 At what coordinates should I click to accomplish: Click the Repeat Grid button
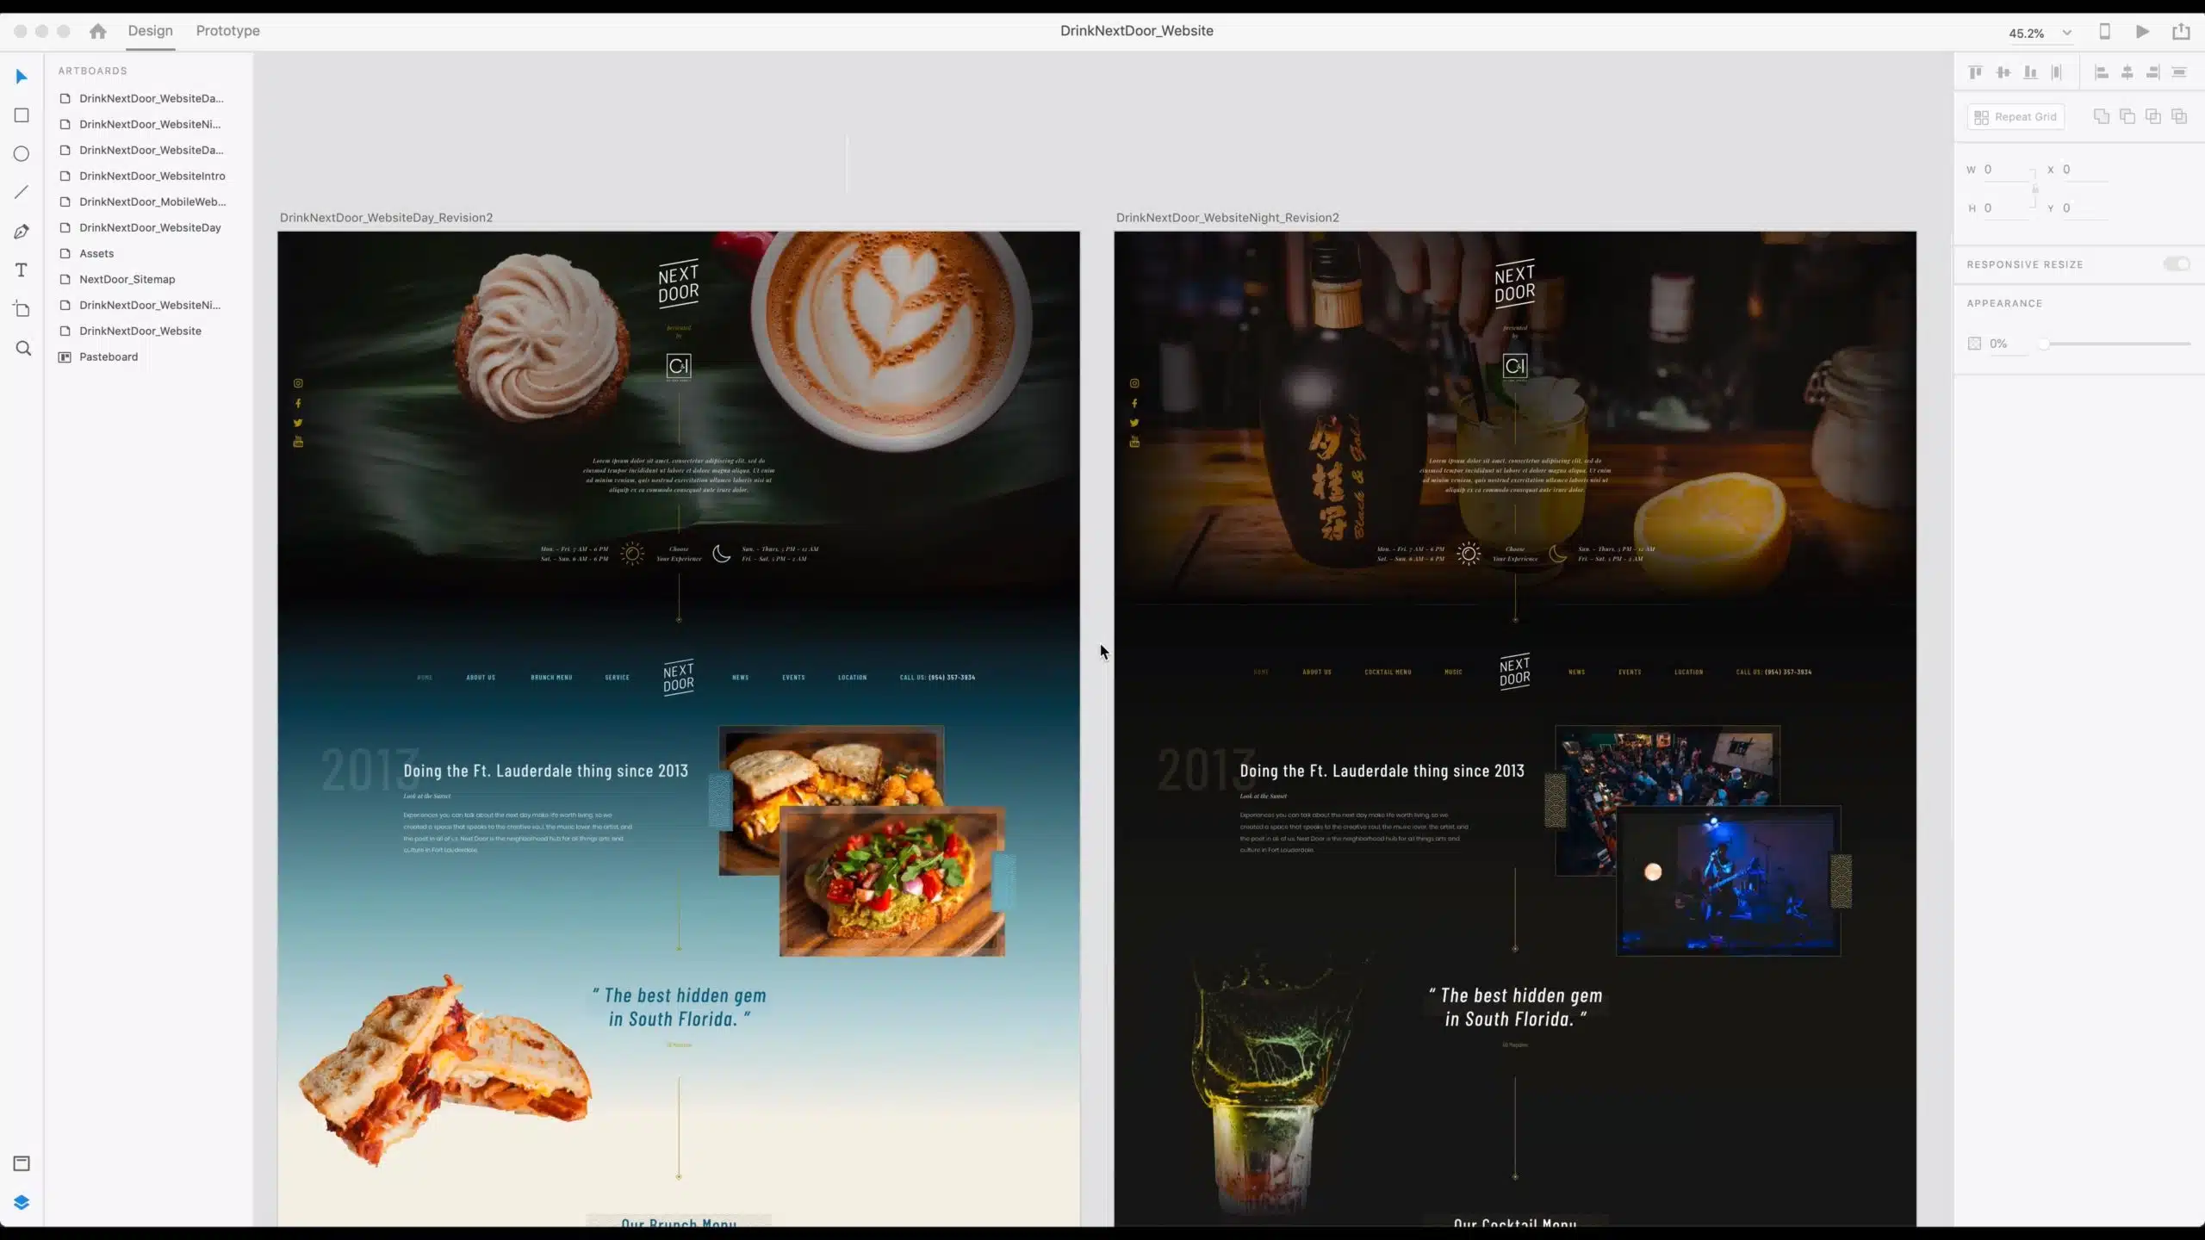click(2016, 116)
